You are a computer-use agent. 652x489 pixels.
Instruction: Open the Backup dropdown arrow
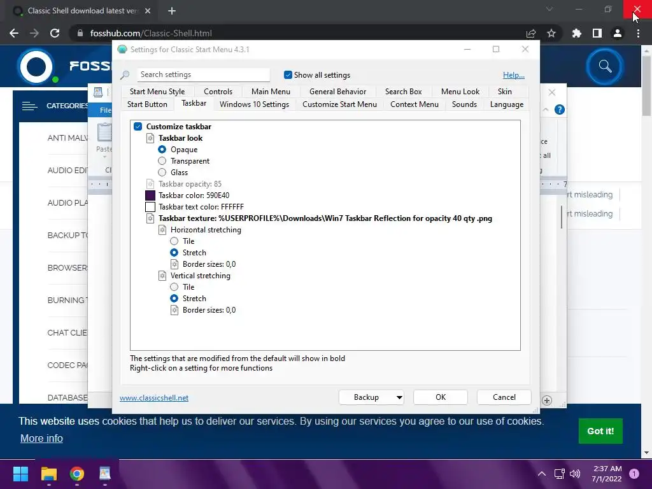tap(399, 397)
